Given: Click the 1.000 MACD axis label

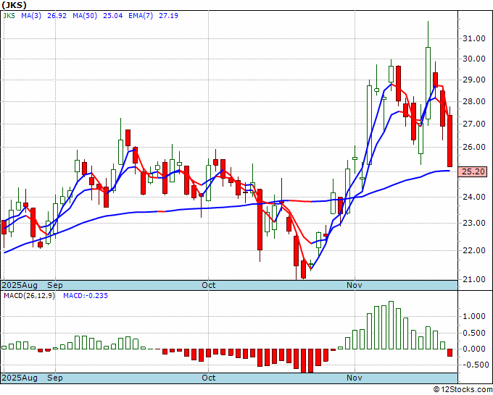Looking at the screenshot, I should tap(474, 316).
